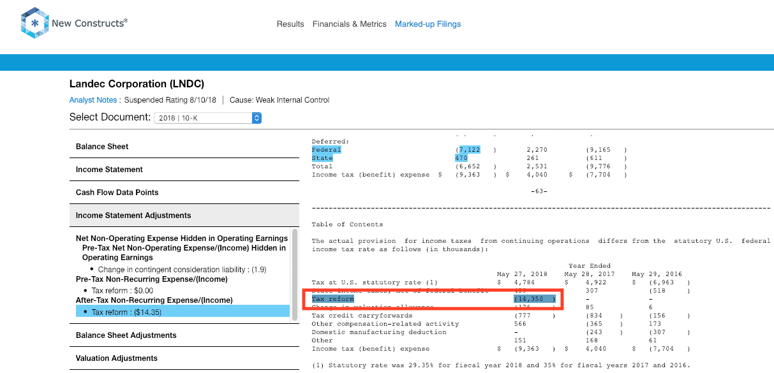Select highlighted Tax reform : ($14.35) item
The height and width of the screenshot is (373, 774).
182,312
